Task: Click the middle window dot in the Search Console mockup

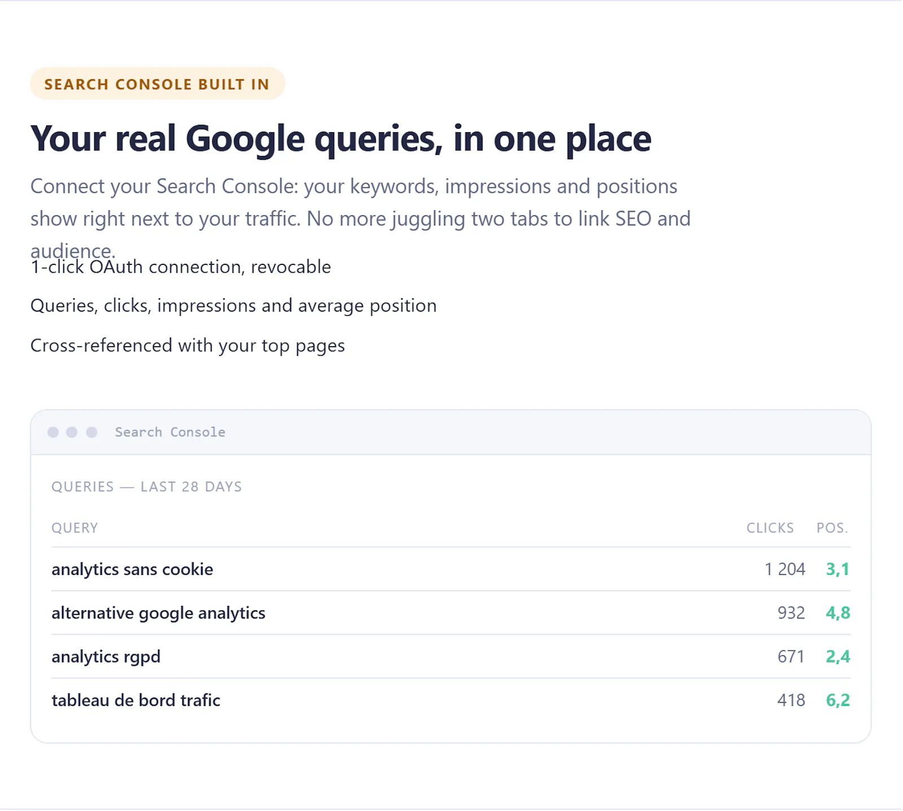Action: (72, 432)
